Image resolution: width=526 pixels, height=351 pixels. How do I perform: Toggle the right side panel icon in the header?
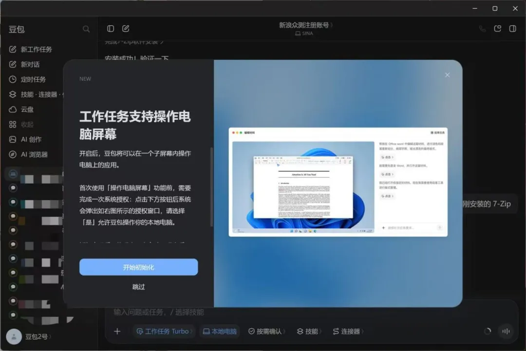[512, 29]
